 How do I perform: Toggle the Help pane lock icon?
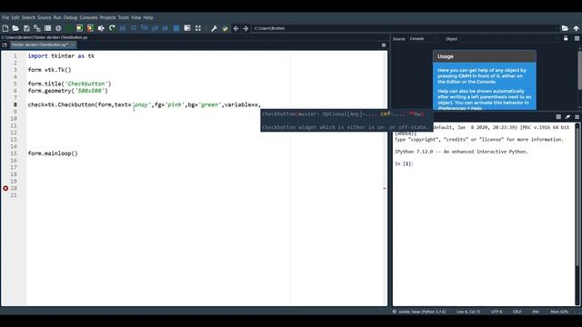pos(566,38)
